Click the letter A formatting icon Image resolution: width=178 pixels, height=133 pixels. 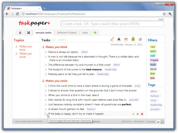tap(119, 39)
